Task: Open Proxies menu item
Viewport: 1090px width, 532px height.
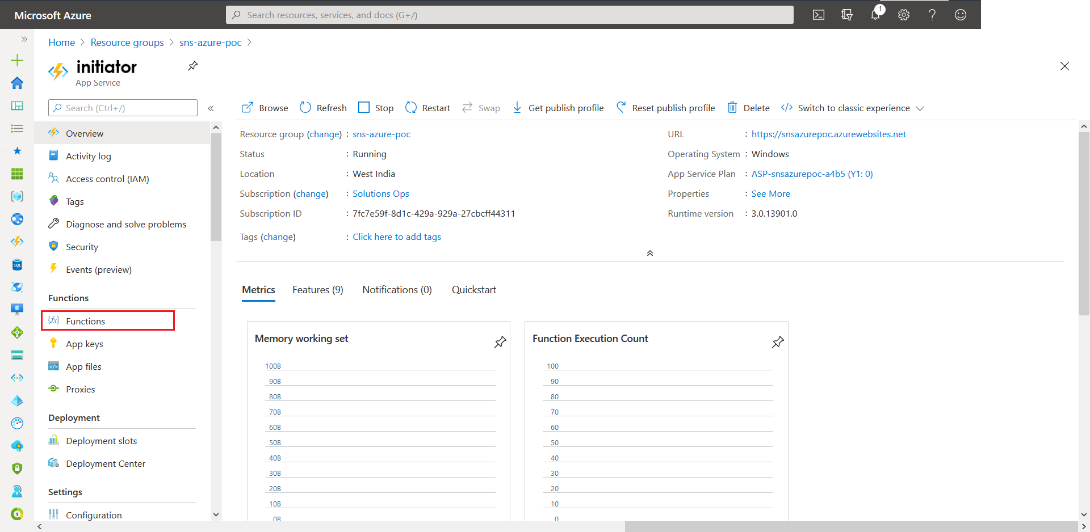Action: (x=122, y=389)
